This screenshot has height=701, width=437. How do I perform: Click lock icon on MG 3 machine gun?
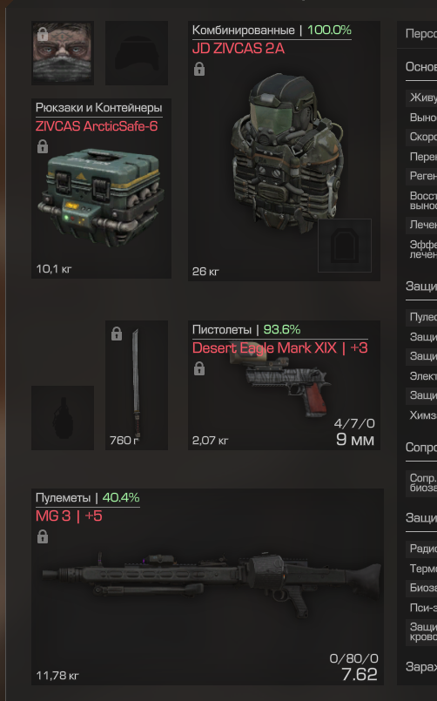tap(43, 536)
